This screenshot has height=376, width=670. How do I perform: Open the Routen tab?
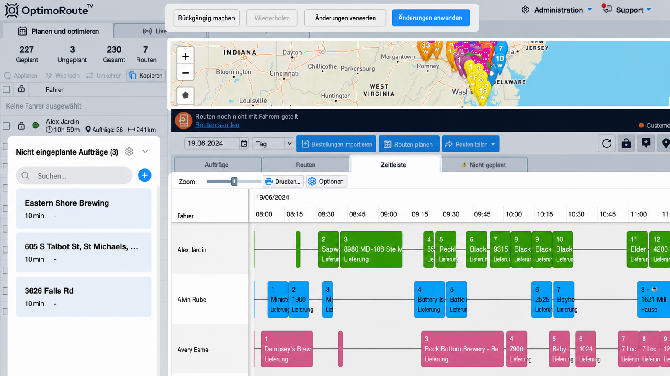[x=306, y=165]
